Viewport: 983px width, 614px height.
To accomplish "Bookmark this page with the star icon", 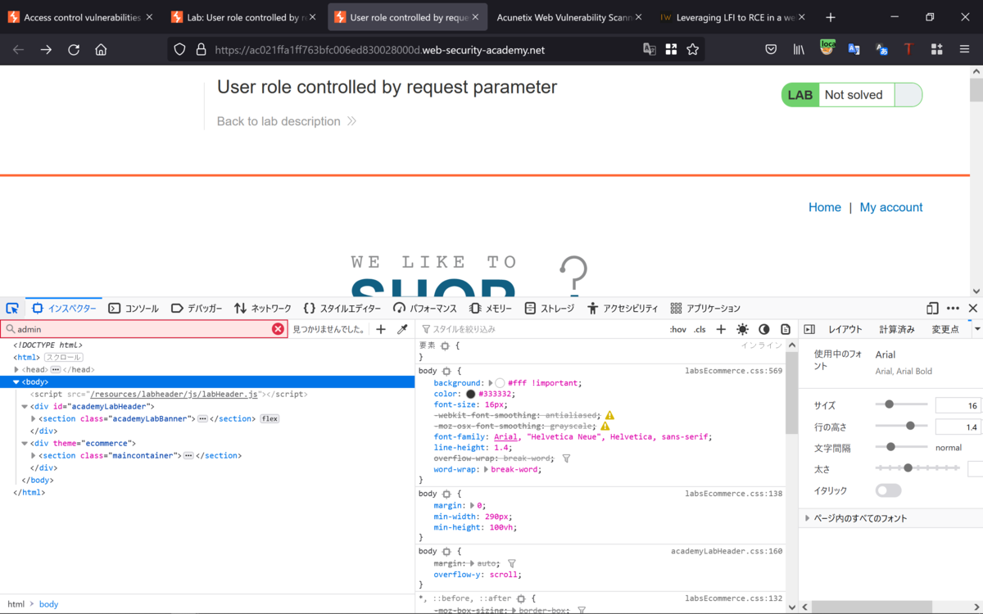I will [x=693, y=50].
